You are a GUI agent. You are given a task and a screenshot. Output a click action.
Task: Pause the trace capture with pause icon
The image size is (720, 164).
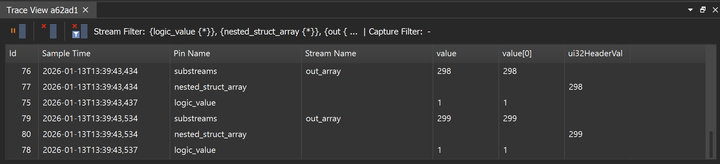18,31
